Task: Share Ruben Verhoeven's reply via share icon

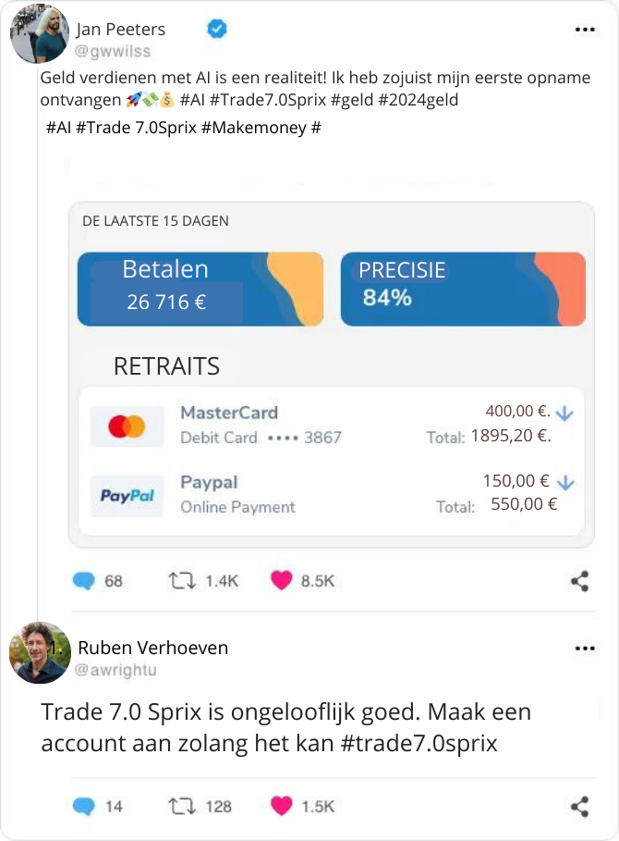Action: pos(580,806)
